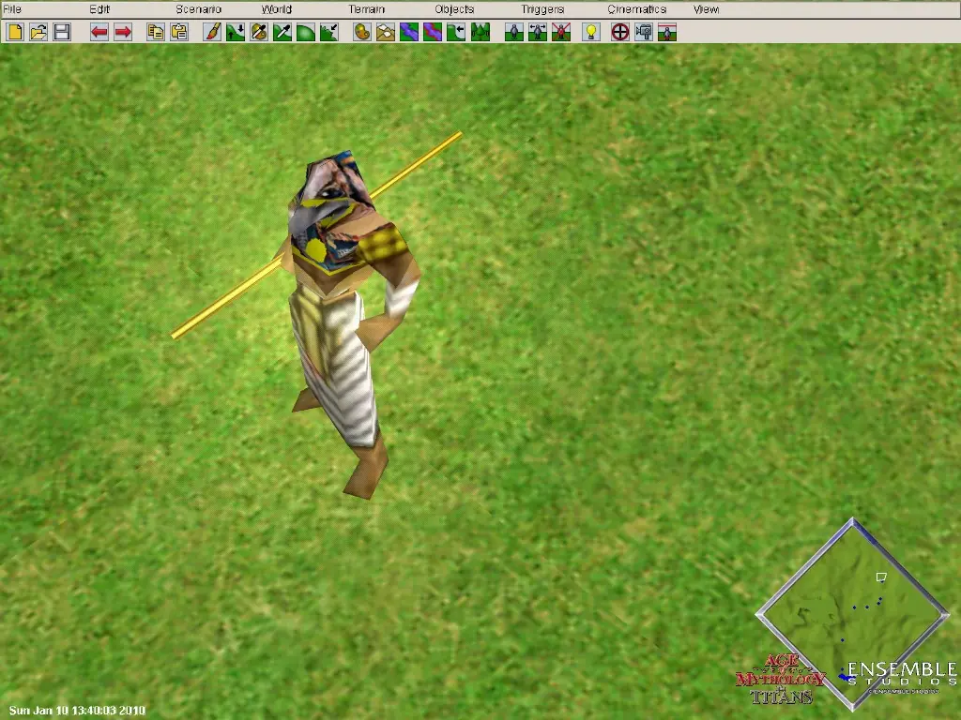961x720 pixels.
Task: Click the Paste clipboard icon
Action: coord(179,32)
